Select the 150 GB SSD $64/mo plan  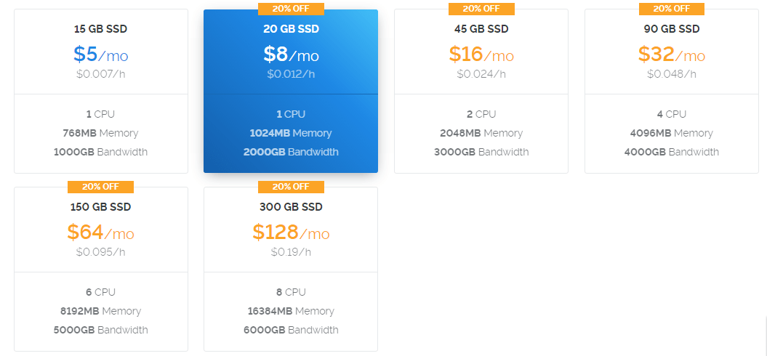click(x=101, y=269)
